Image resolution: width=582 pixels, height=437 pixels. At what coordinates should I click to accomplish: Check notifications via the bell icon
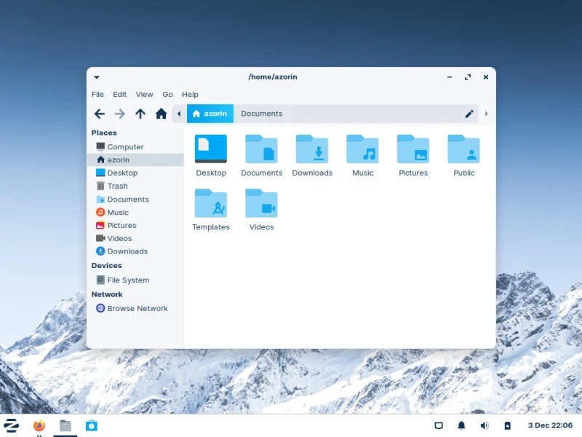(461, 425)
